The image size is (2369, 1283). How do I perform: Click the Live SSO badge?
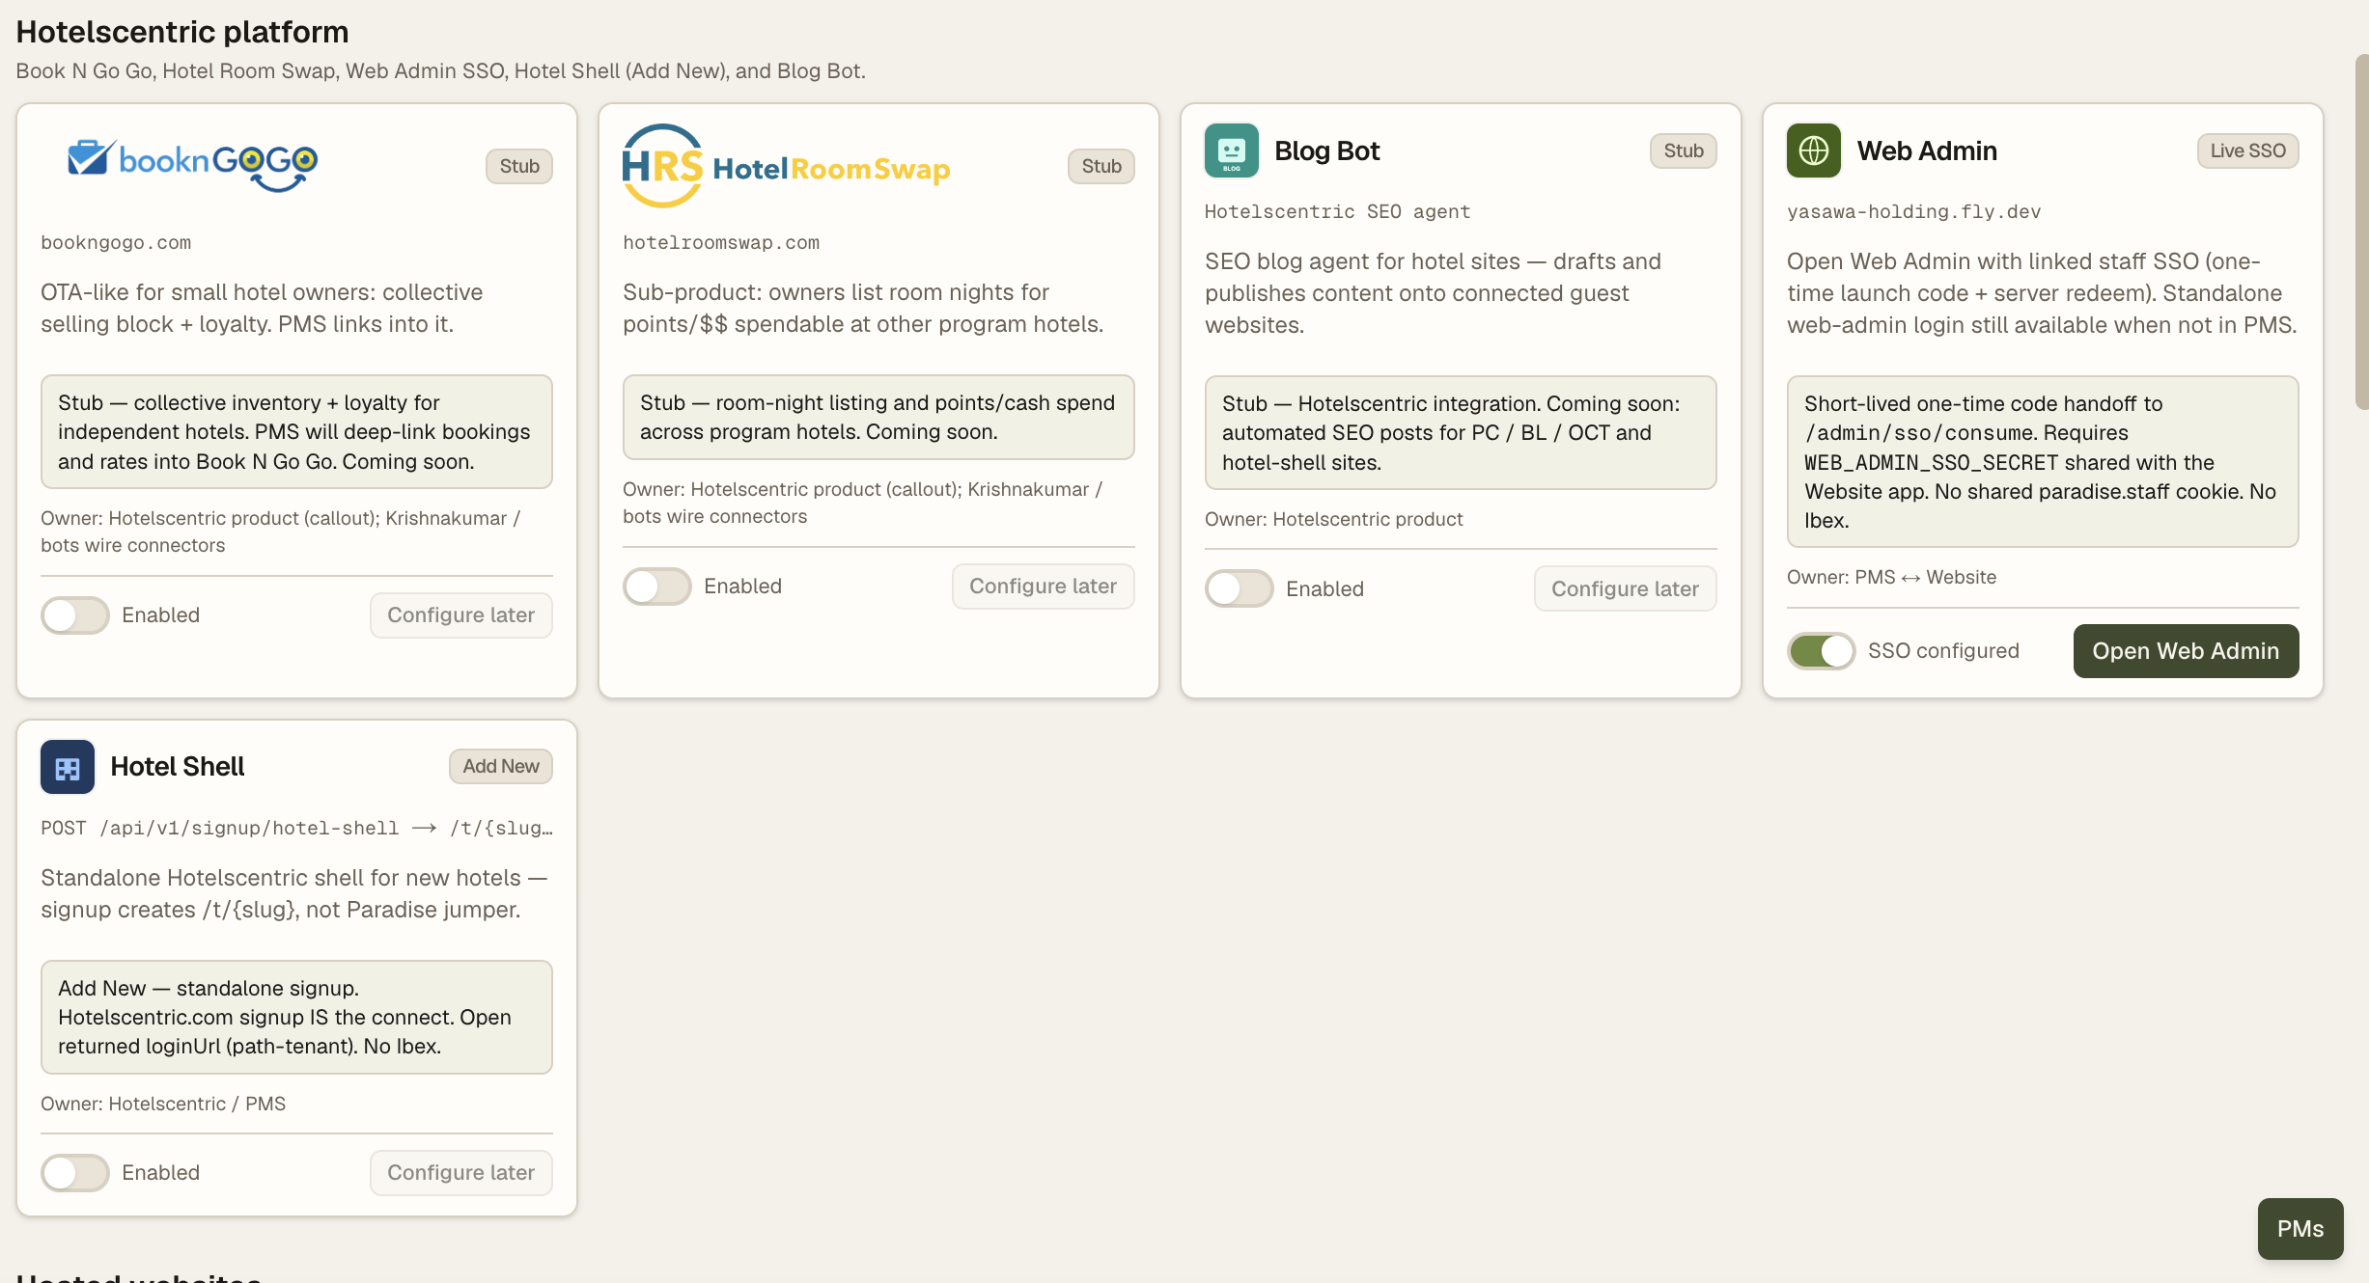click(2248, 150)
